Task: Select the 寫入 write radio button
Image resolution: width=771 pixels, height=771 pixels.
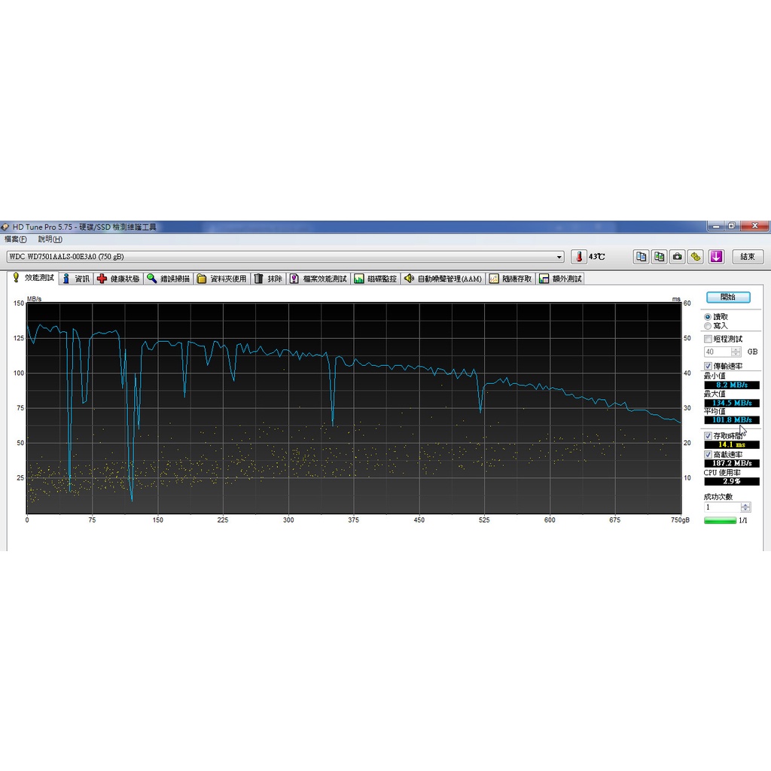Action: tap(707, 325)
